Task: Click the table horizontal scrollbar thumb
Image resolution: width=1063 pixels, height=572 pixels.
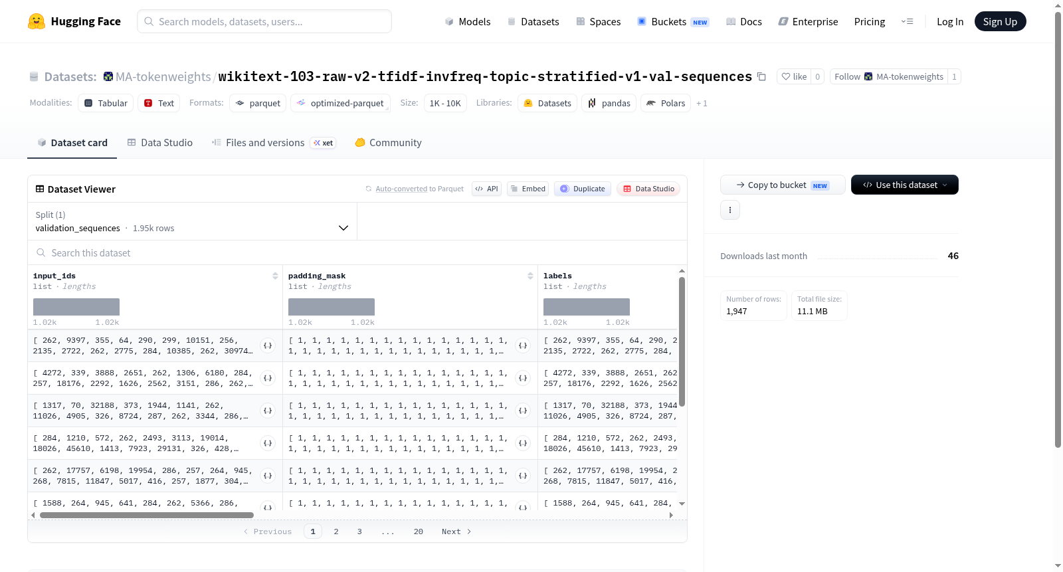Action: [147, 515]
